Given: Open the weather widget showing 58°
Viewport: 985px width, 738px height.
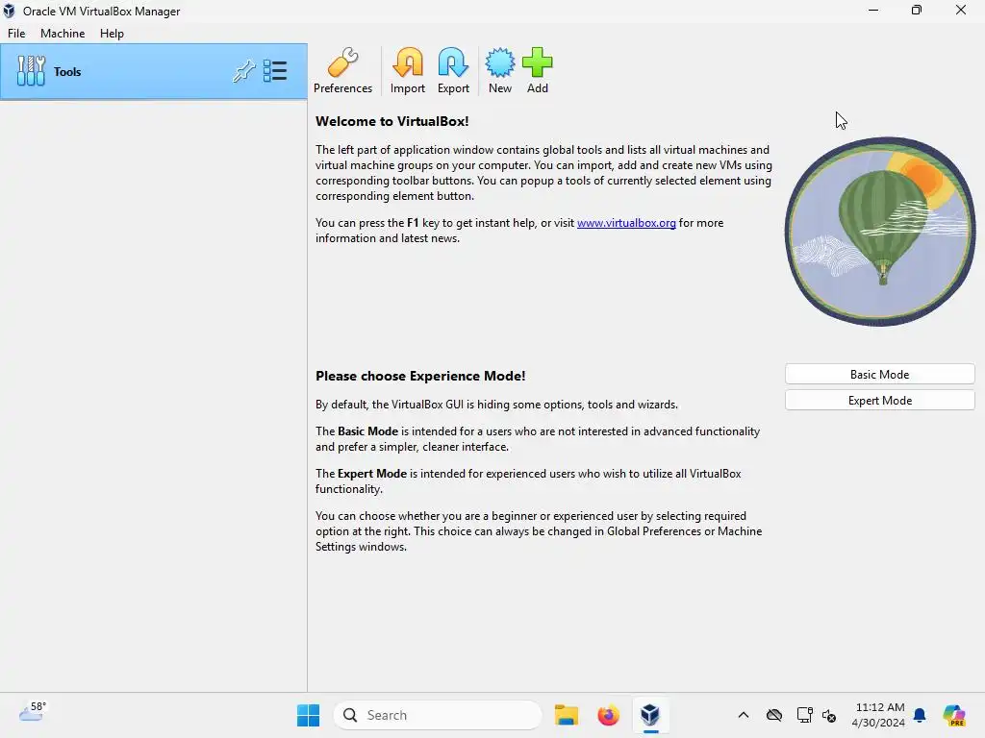Looking at the screenshot, I should 33,712.
